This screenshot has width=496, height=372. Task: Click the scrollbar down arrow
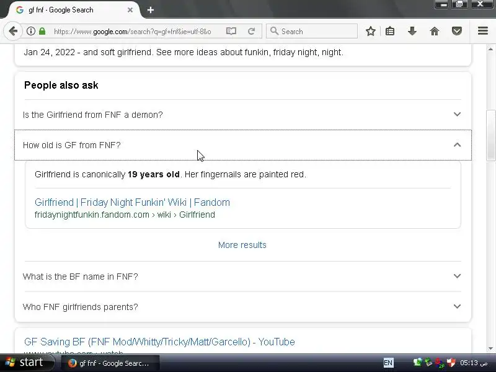490,348
